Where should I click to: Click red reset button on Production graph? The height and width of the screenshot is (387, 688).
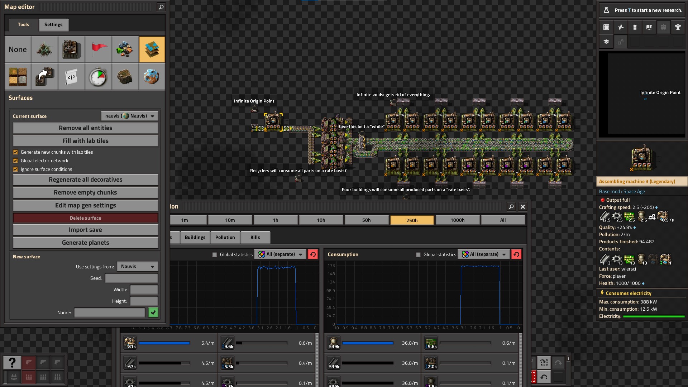tap(313, 254)
